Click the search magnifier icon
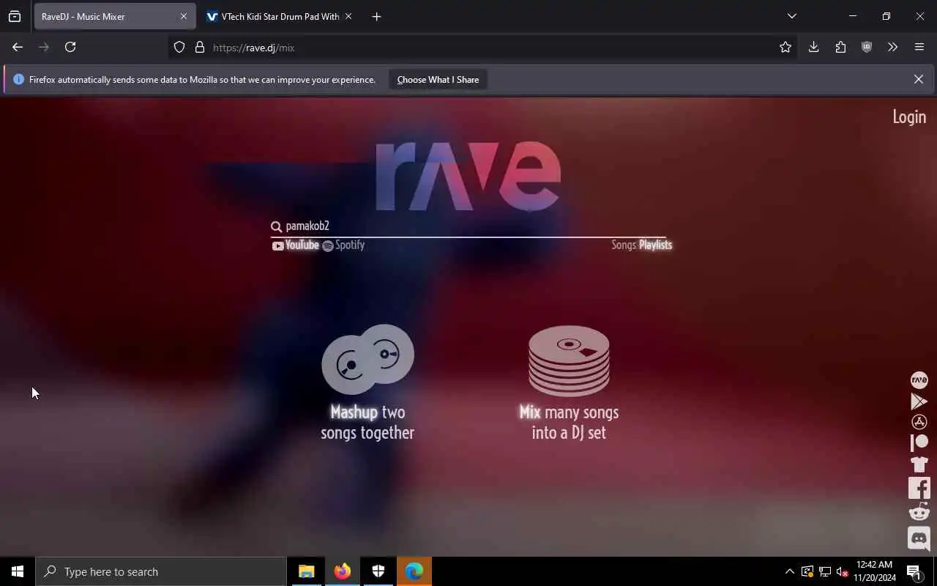 coord(276,226)
